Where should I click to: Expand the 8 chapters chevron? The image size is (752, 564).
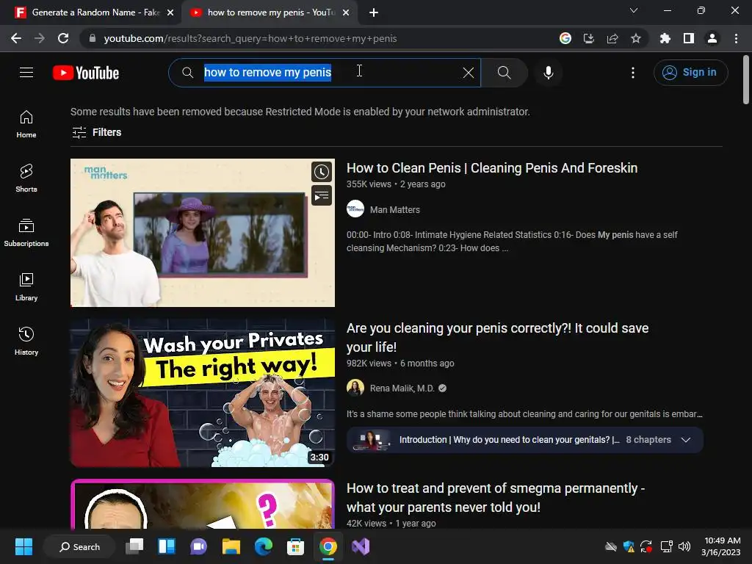(686, 440)
